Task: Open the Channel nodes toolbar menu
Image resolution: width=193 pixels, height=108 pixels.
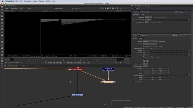Action: (2, 16)
